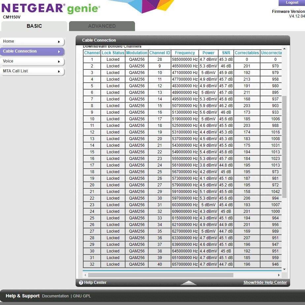
Task: Click the upward triangle help panel handle
Action: pyautogui.click(x=189, y=283)
